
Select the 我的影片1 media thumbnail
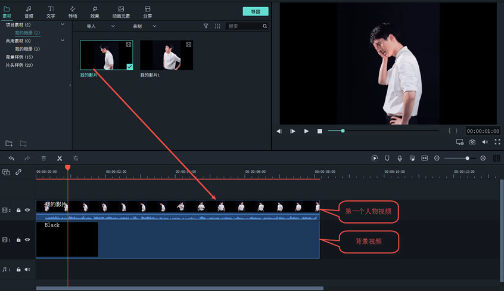pyautogui.click(x=166, y=55)
